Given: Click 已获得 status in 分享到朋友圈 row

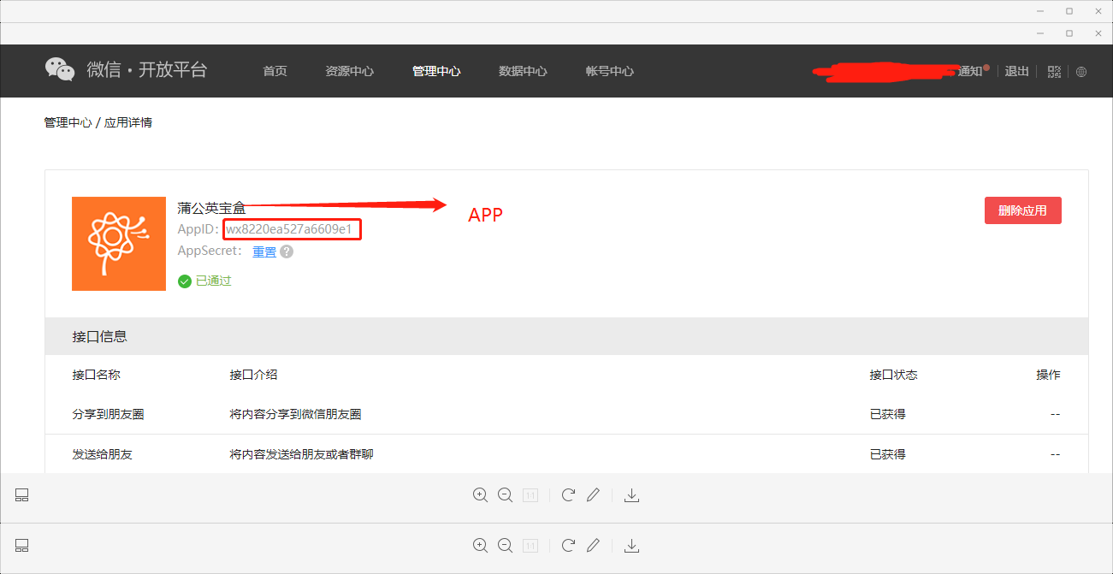Looking at the screenshot, I should (887, 414).
